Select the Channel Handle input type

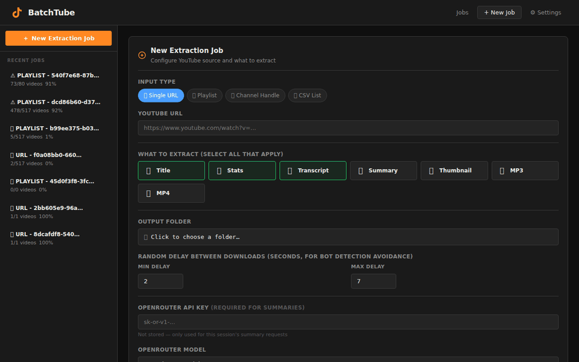[255, 95]
